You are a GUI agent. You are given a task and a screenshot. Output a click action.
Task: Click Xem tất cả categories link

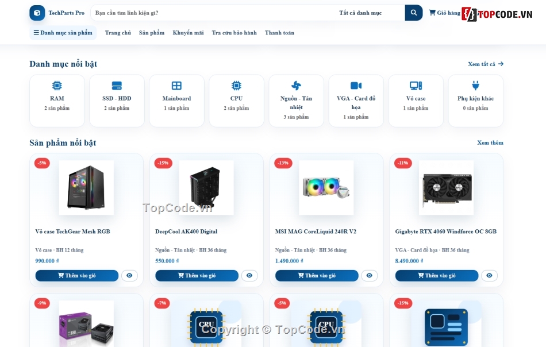486,64
